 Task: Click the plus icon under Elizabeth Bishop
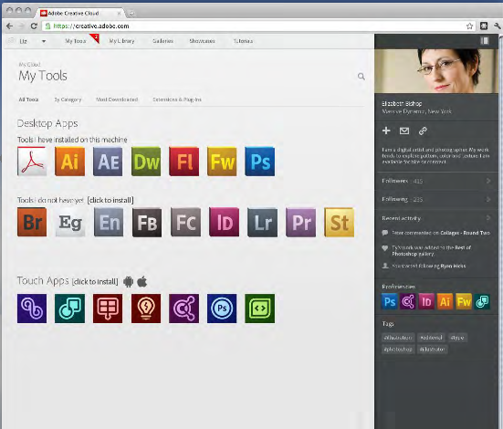tap(386, 131)
